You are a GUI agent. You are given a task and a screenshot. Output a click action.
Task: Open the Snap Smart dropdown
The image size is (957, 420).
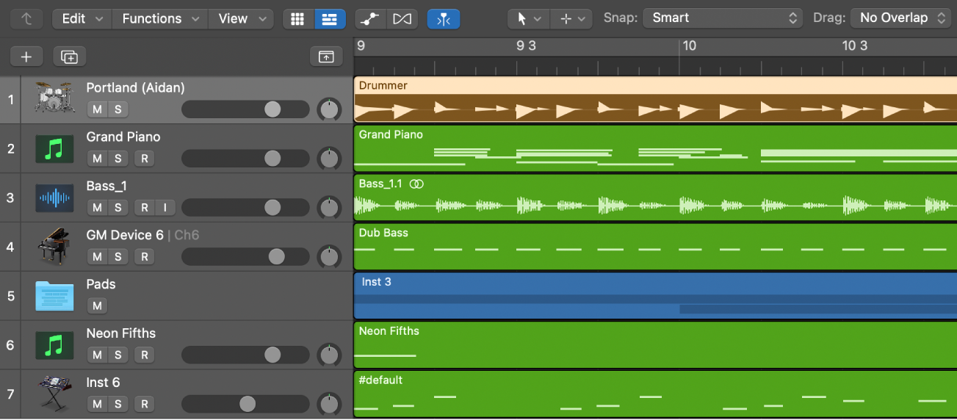point(722,18)
